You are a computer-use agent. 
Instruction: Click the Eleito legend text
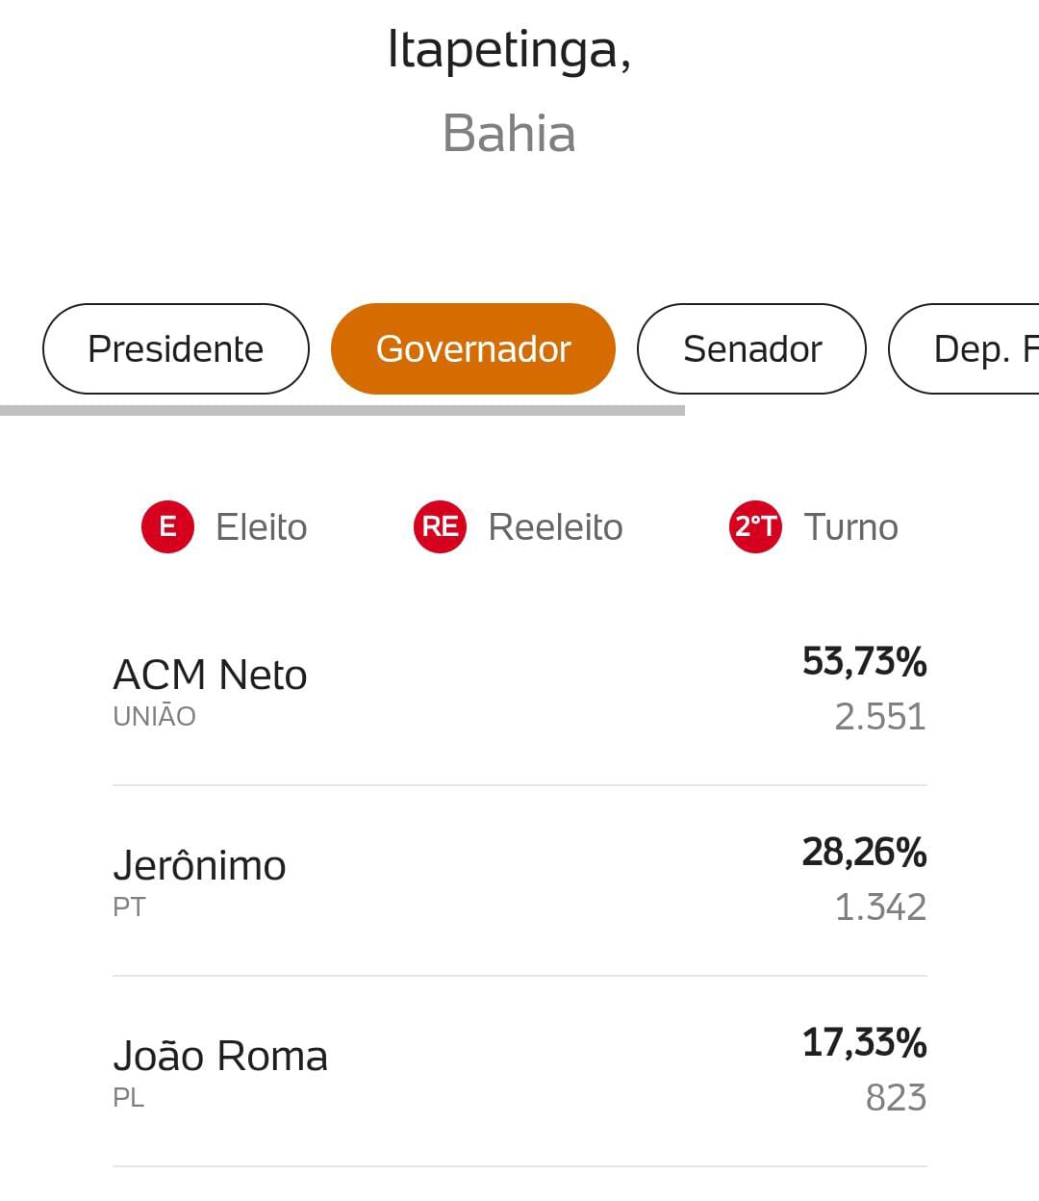click(261, 527)
